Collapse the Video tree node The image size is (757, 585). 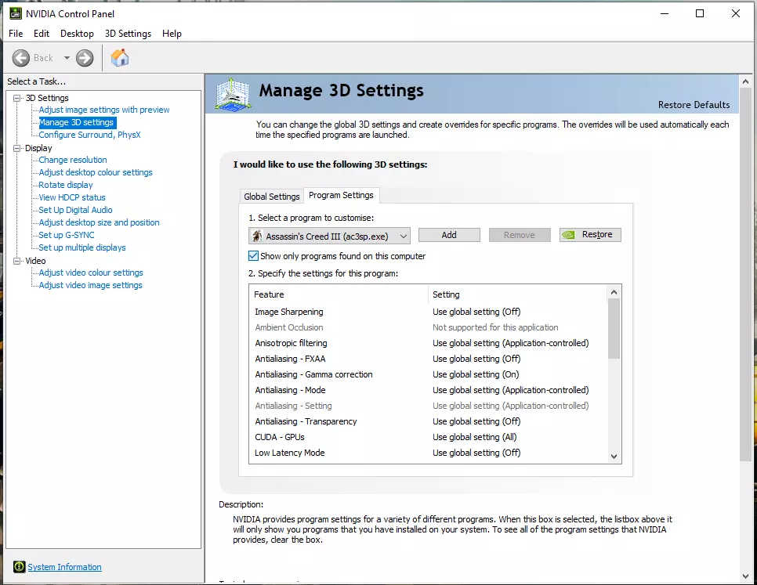[17, 261]
